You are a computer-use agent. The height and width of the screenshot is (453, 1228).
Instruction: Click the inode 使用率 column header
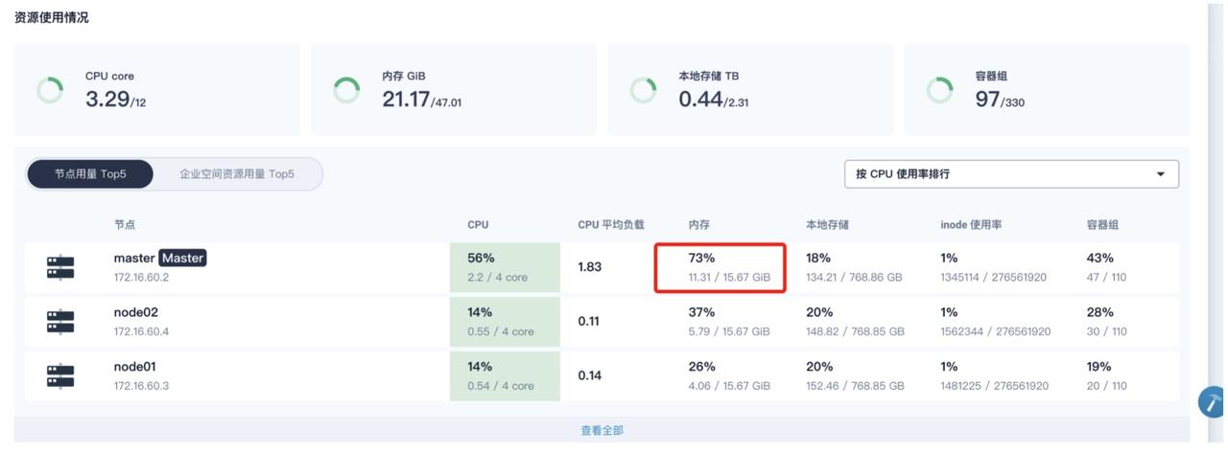click(971, 225)
